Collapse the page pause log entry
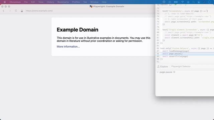The image size is (214, 120). tap(158, 72)
